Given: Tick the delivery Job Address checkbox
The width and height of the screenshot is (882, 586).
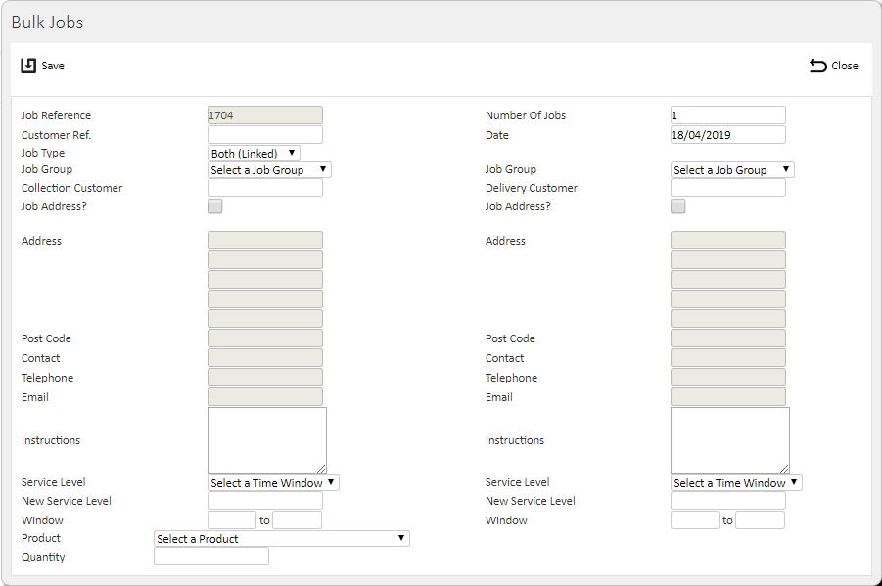Looking at the screenshot, I should pyautogui.click(x=677, y=206).
